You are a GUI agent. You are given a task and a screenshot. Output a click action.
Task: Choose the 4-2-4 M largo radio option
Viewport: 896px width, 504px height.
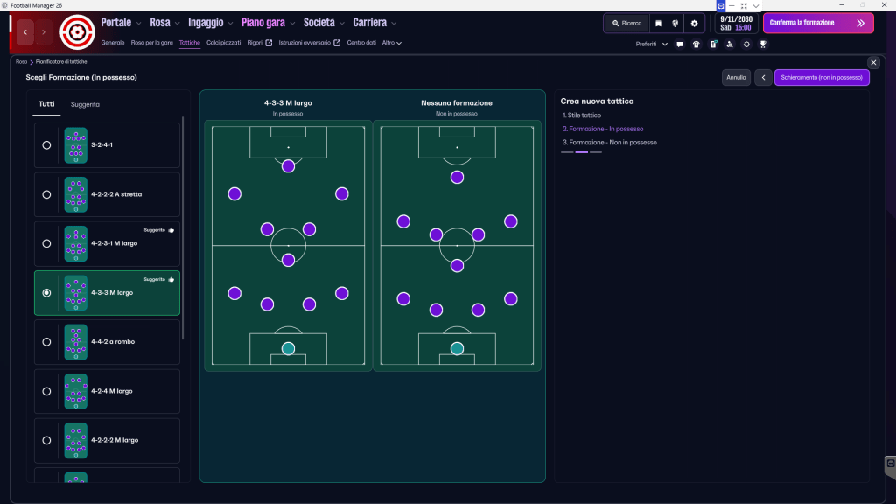click(x=46, y=391)
